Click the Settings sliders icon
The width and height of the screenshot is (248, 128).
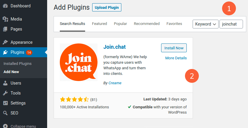coord(5,103)
